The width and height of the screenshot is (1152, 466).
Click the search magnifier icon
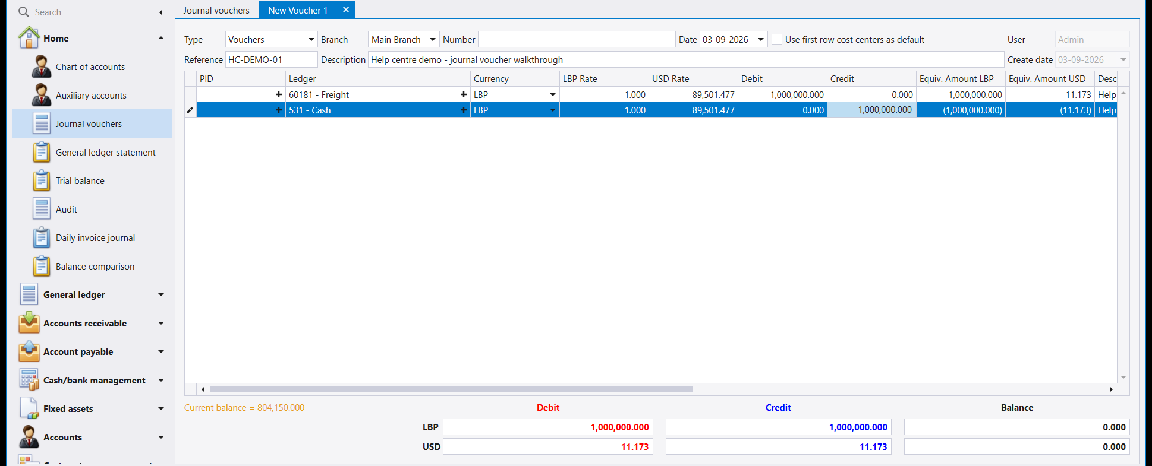24,12
